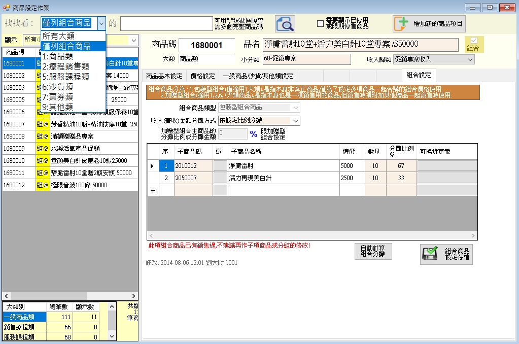Expand the 收入金額分攤方式 dropdown
Viewport: 519px width, 344px height.
click(296, 121)
